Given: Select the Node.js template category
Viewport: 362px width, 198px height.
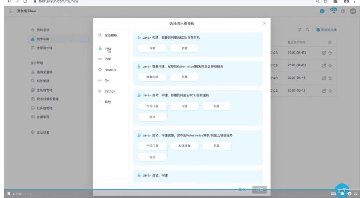Looking at the screenshot, I should click(107, 70).
